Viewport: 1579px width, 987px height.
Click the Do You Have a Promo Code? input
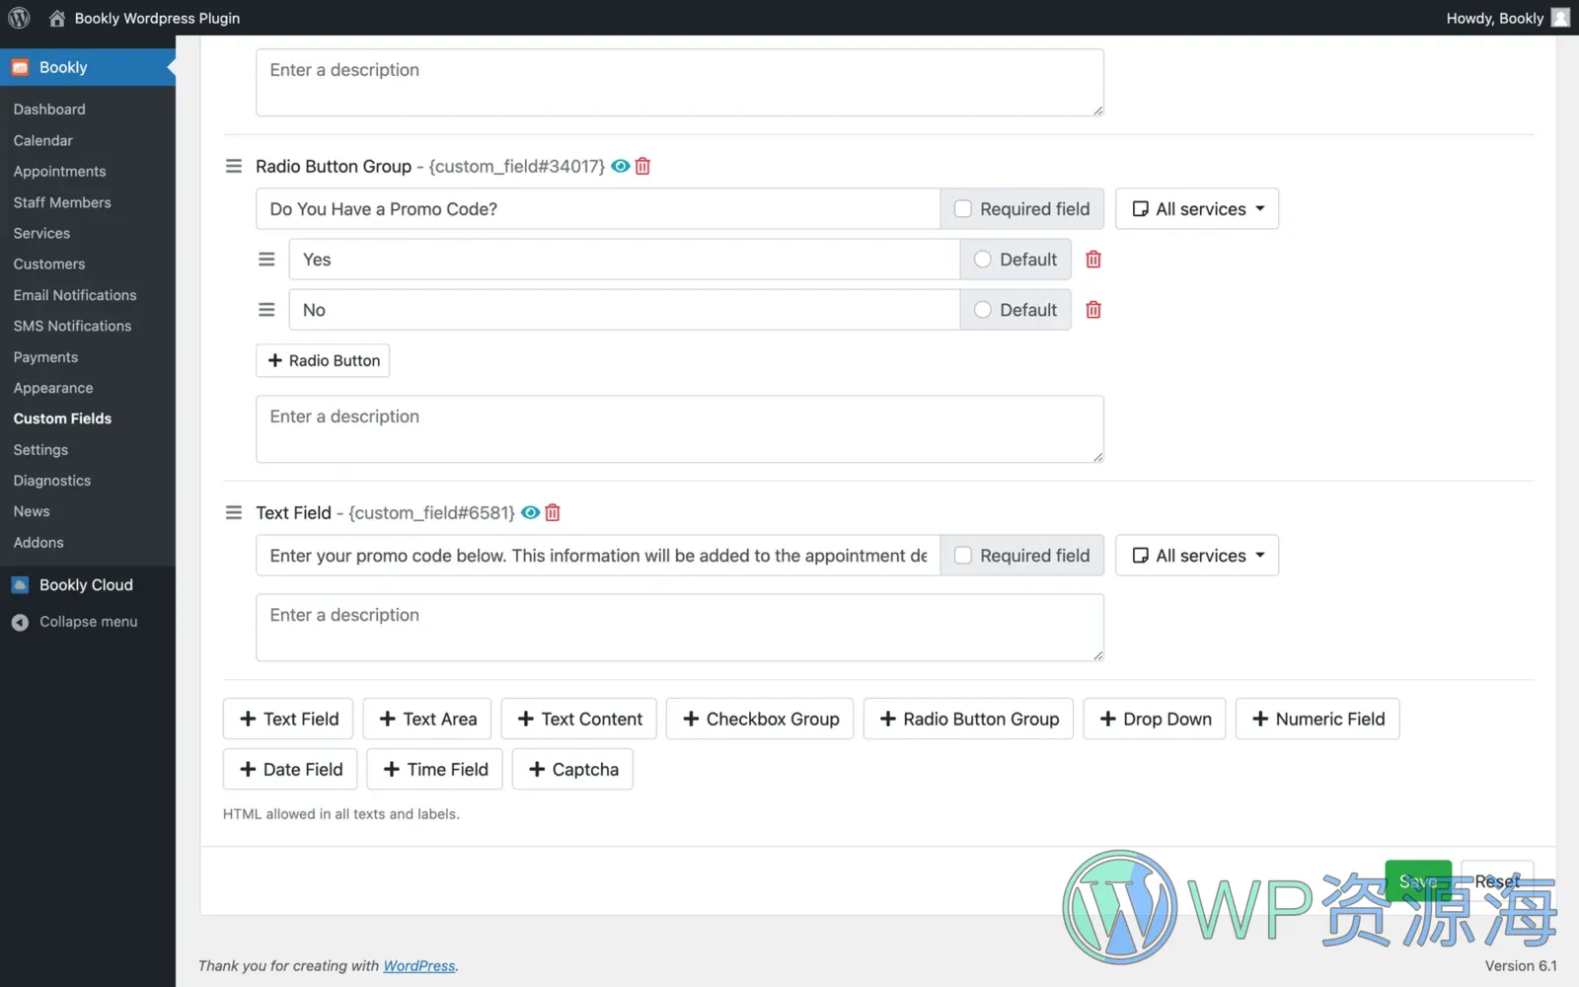pos(597,209)
